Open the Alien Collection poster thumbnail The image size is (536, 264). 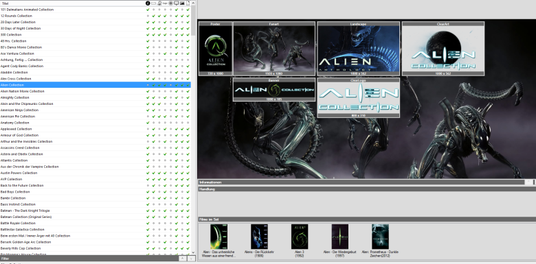click(x=216, y=49)
